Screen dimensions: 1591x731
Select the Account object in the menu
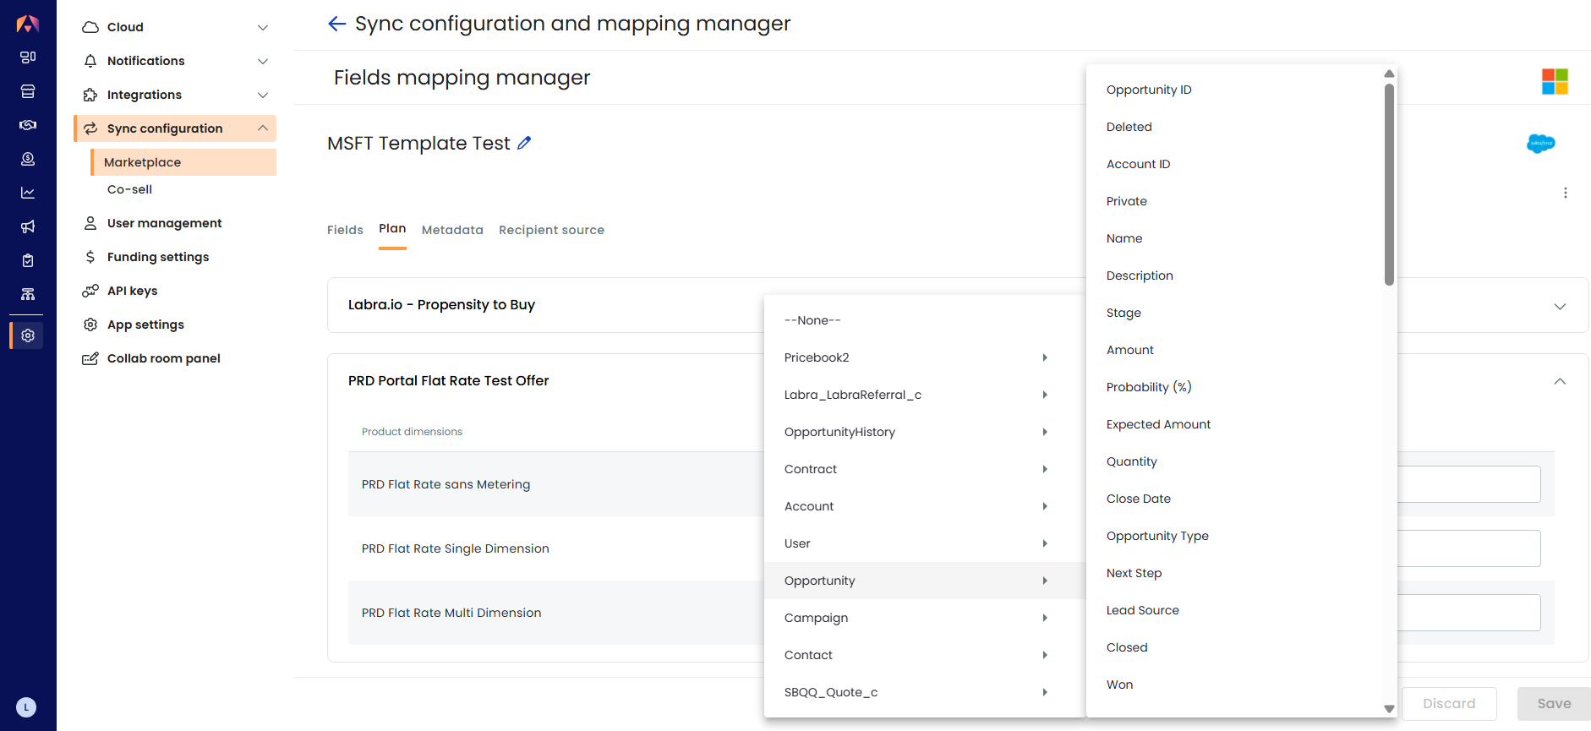click(x=925, y=506)
